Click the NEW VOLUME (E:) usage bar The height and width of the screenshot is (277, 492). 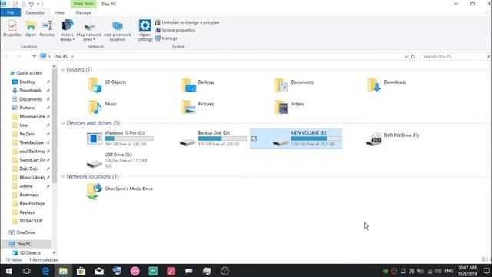pyautogui.click(x=316, y=138)
